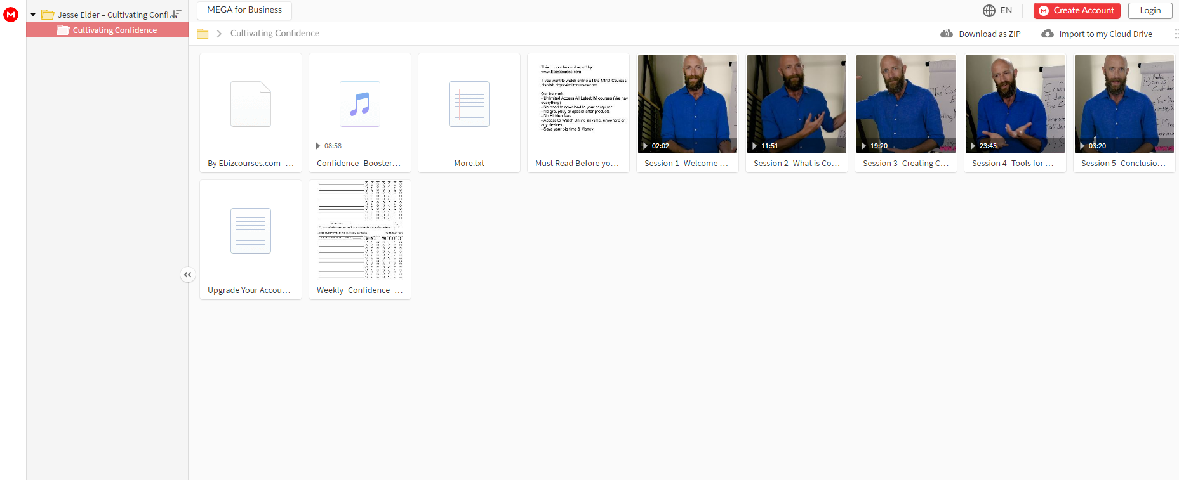Click Cultivating Confidence in the breadcrumb

[275, 34]
